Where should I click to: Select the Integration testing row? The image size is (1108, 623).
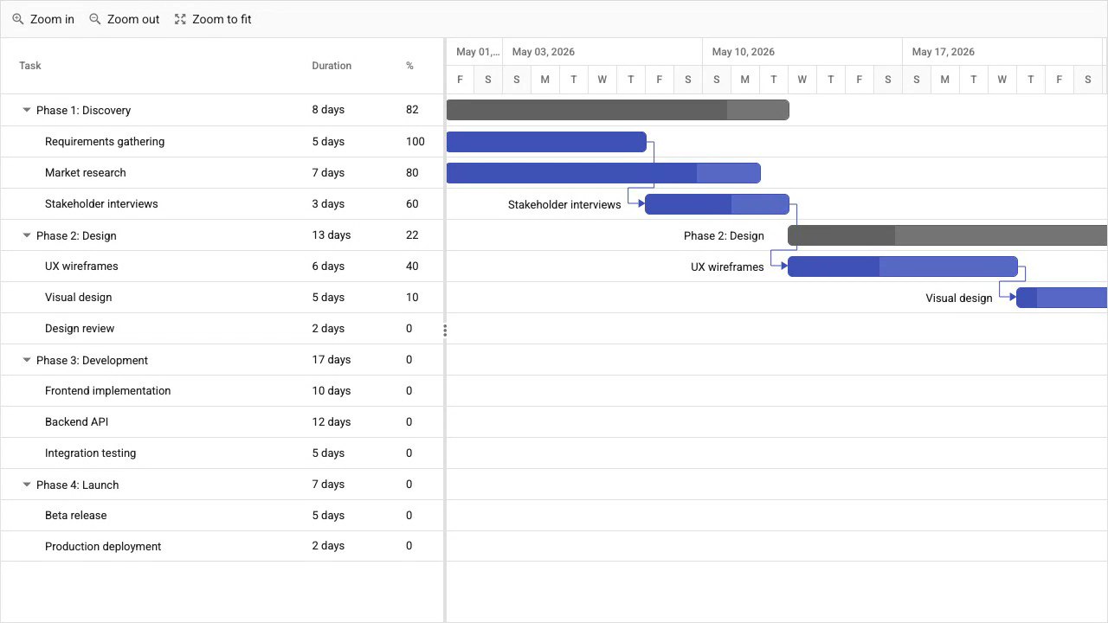click(222, 453)
